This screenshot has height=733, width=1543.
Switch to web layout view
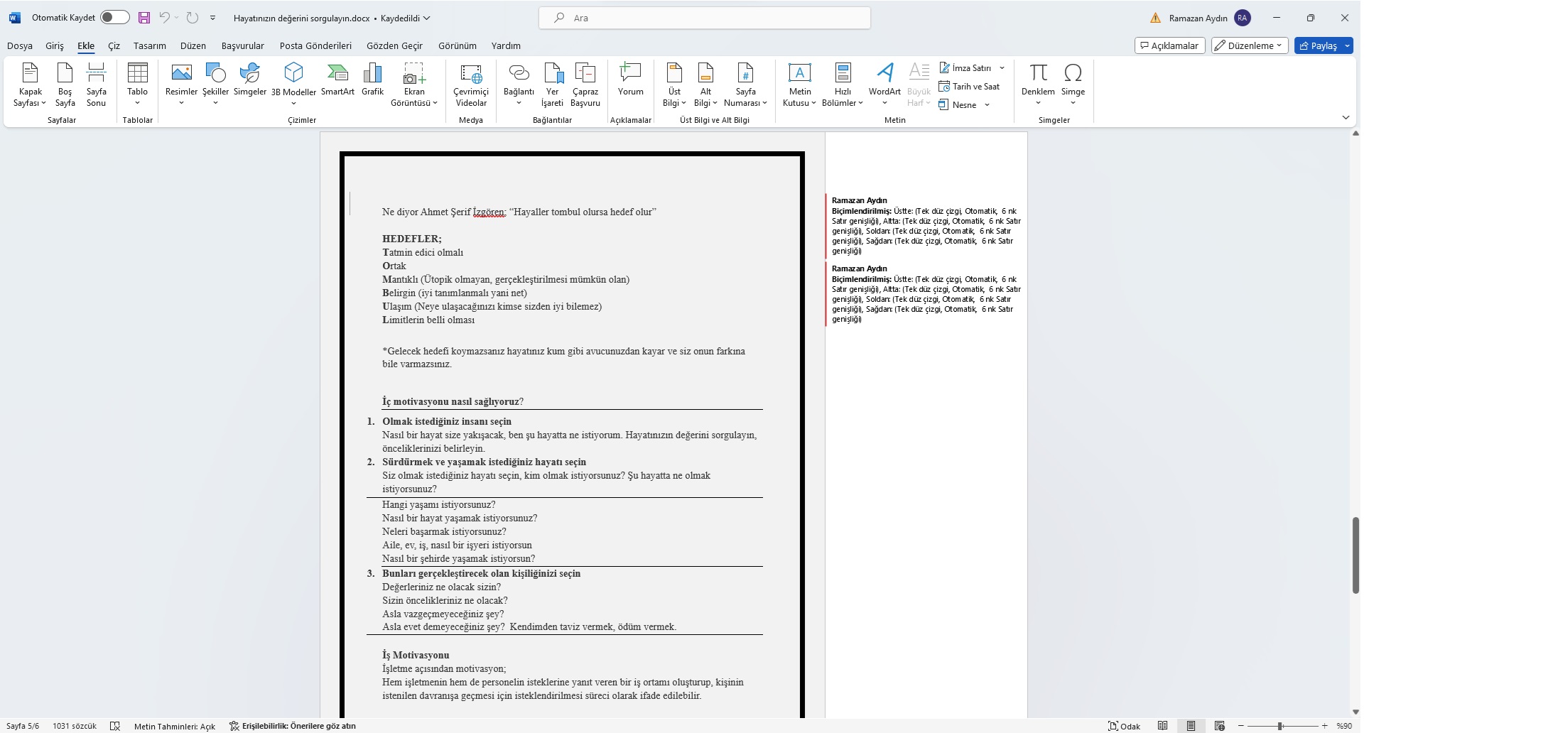point(1220,726)
